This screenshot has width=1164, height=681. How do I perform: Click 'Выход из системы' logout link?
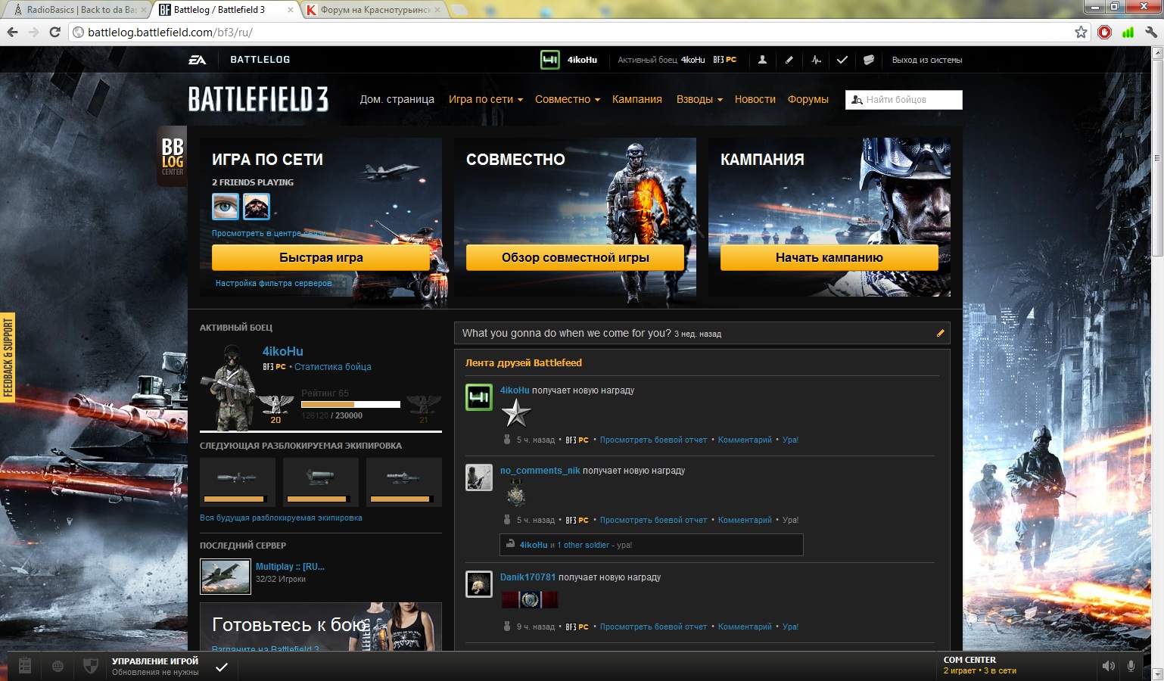tap(927, 60)
